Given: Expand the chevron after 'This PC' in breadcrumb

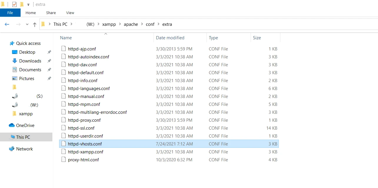Looking at the screenshot, I should point(71,24).
